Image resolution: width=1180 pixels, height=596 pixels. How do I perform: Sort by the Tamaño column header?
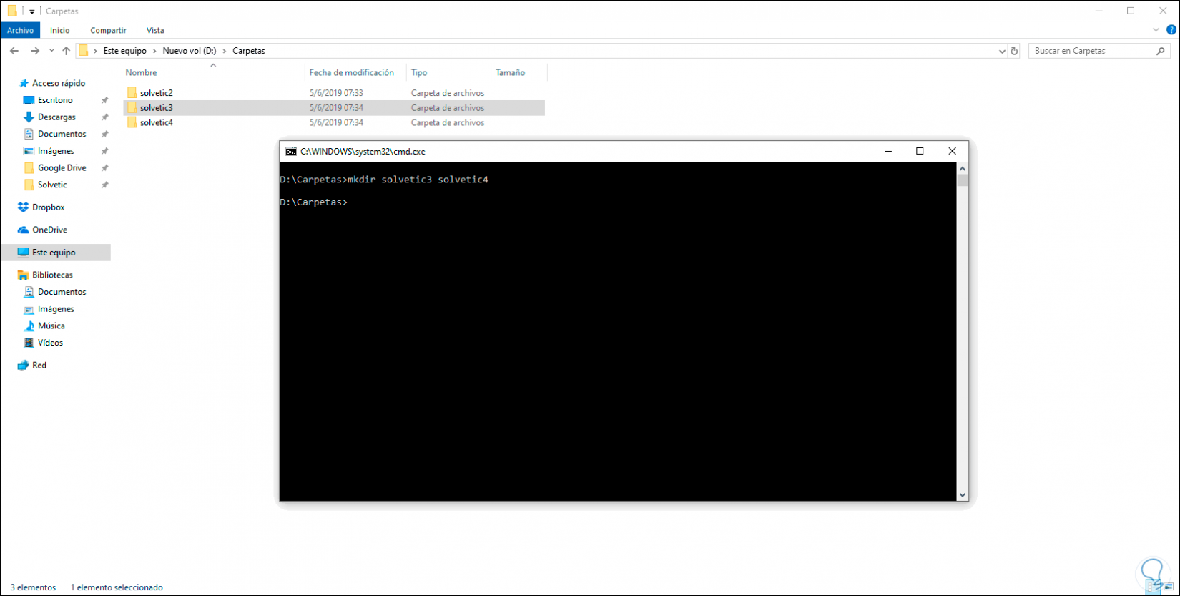pyautogui.click(x=511, y=72)
